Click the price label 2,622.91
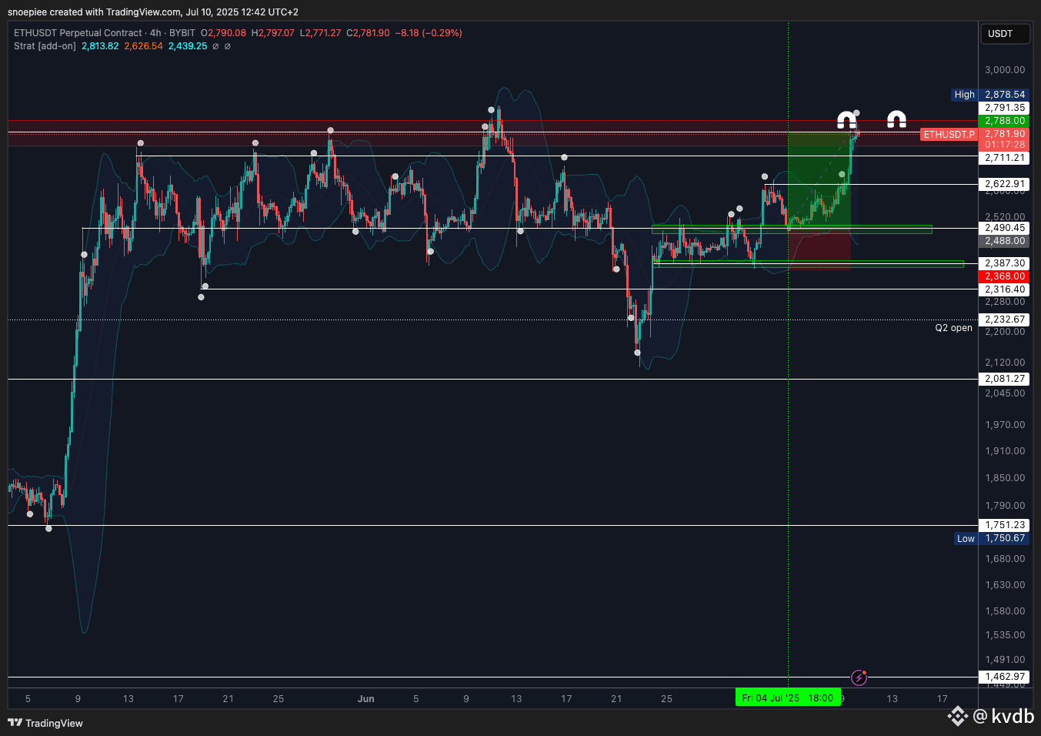 [x=1005, y=184]
